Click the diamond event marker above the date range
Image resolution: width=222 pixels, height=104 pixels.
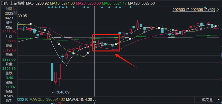[205, 7]
